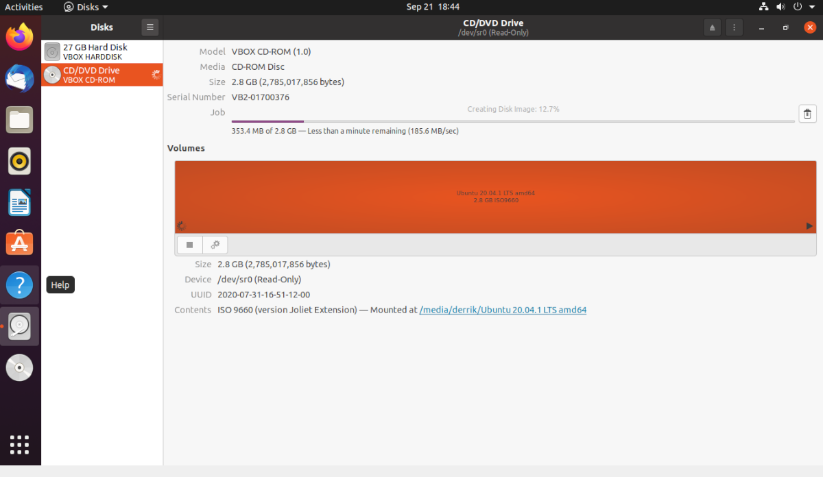823x477 pixels.
Task: Open the Help application in the dock
Action: pos(19,284)
